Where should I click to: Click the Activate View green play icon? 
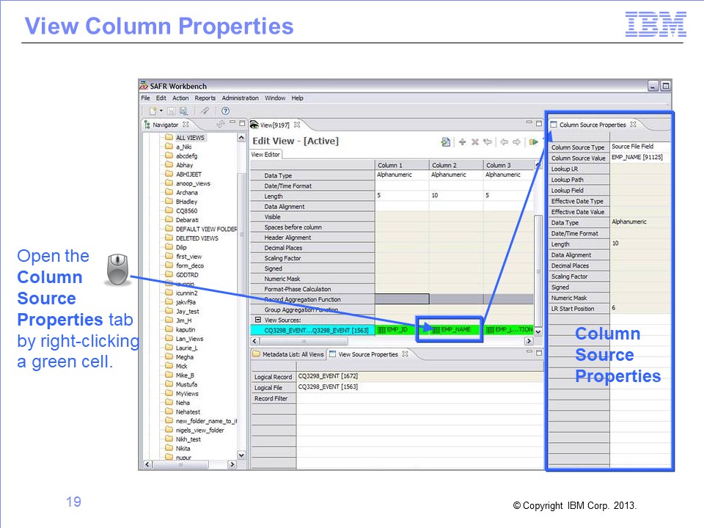point(533,142)
